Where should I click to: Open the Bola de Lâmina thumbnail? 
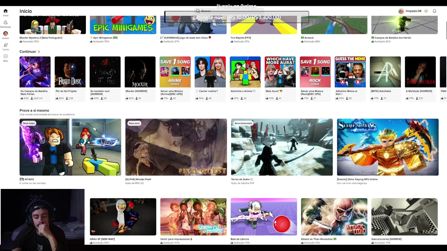click(264, 217)
